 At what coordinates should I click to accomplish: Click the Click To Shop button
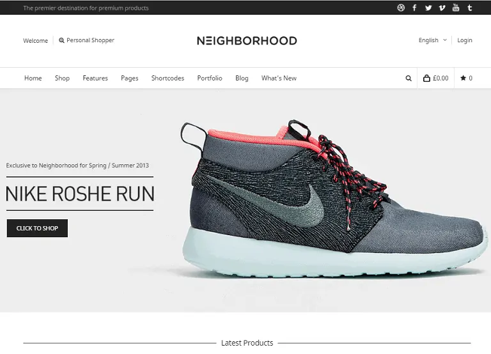[x=37, y=228]
